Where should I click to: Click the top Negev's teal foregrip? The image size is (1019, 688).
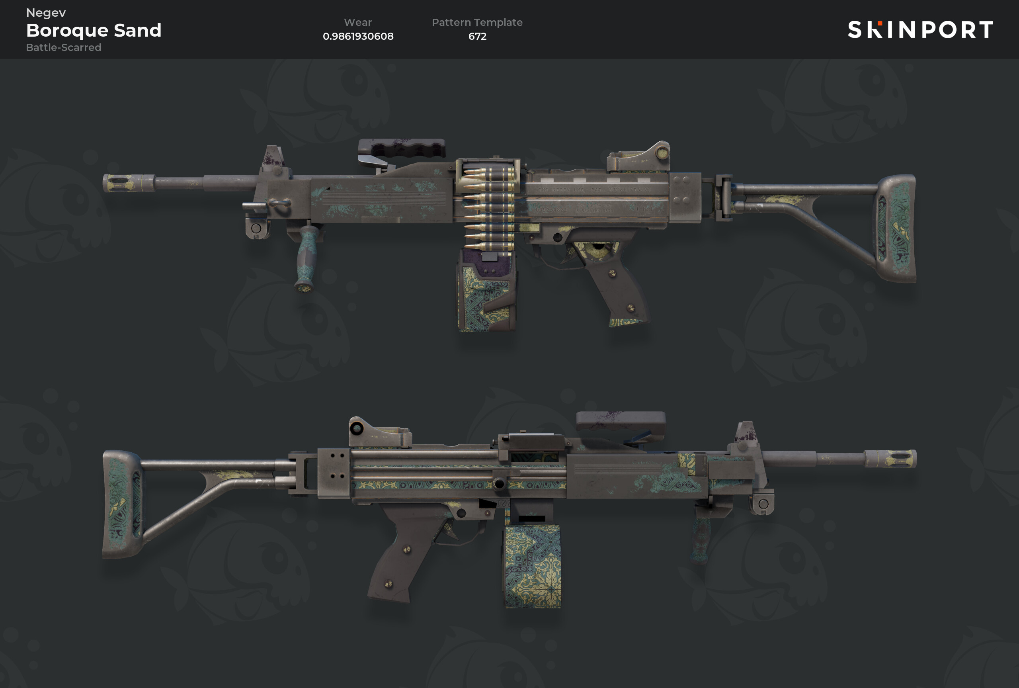pos(307,258)
